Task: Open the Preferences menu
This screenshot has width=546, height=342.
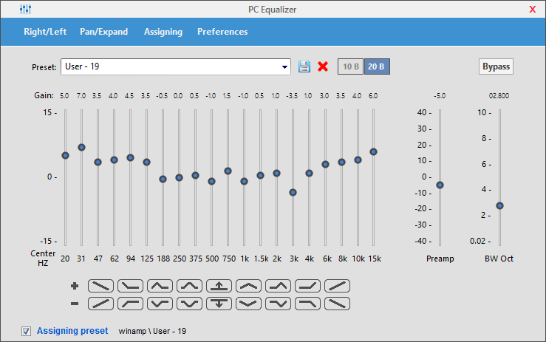Action: pyautogui.click(x=222, y=32)
